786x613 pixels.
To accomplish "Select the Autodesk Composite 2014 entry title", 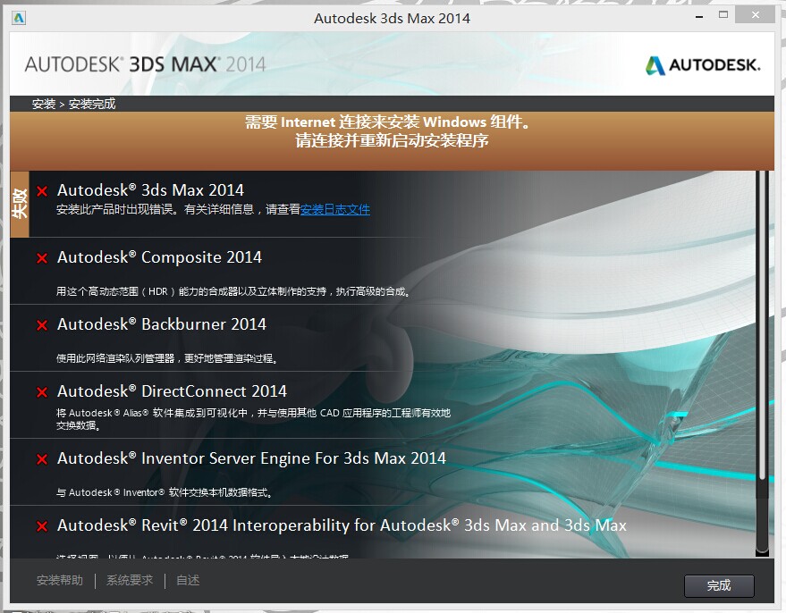I will click(159, 257).
